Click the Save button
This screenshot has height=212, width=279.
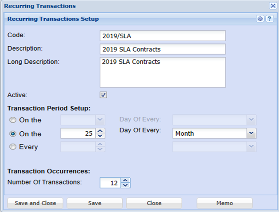point(94,203)
